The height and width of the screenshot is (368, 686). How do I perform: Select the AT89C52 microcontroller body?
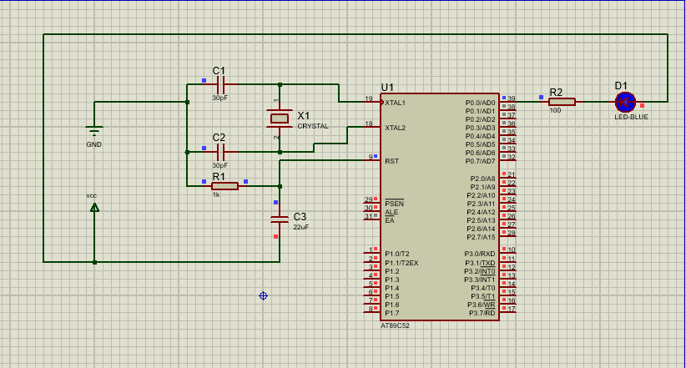439,207
